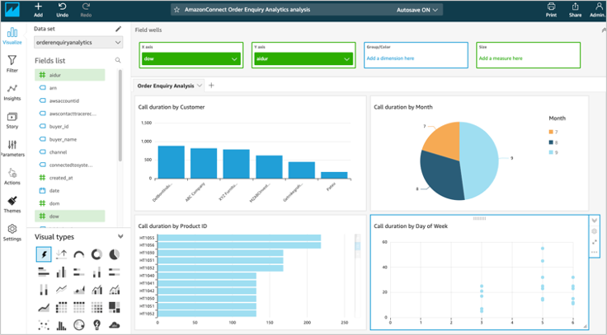Select the Horizontal bar chart visual type
607x335 pixels.
pos(44,272)
